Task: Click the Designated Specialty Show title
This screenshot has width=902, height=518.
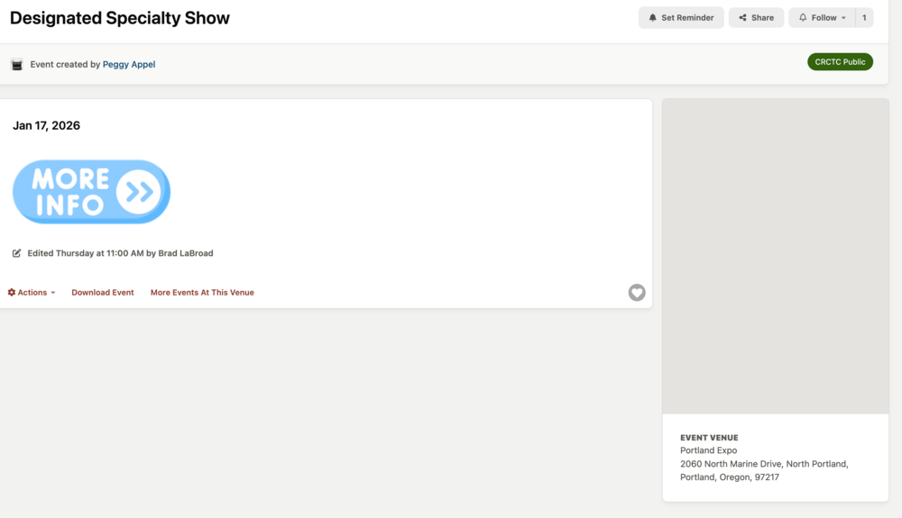Action: coord(120,18)
